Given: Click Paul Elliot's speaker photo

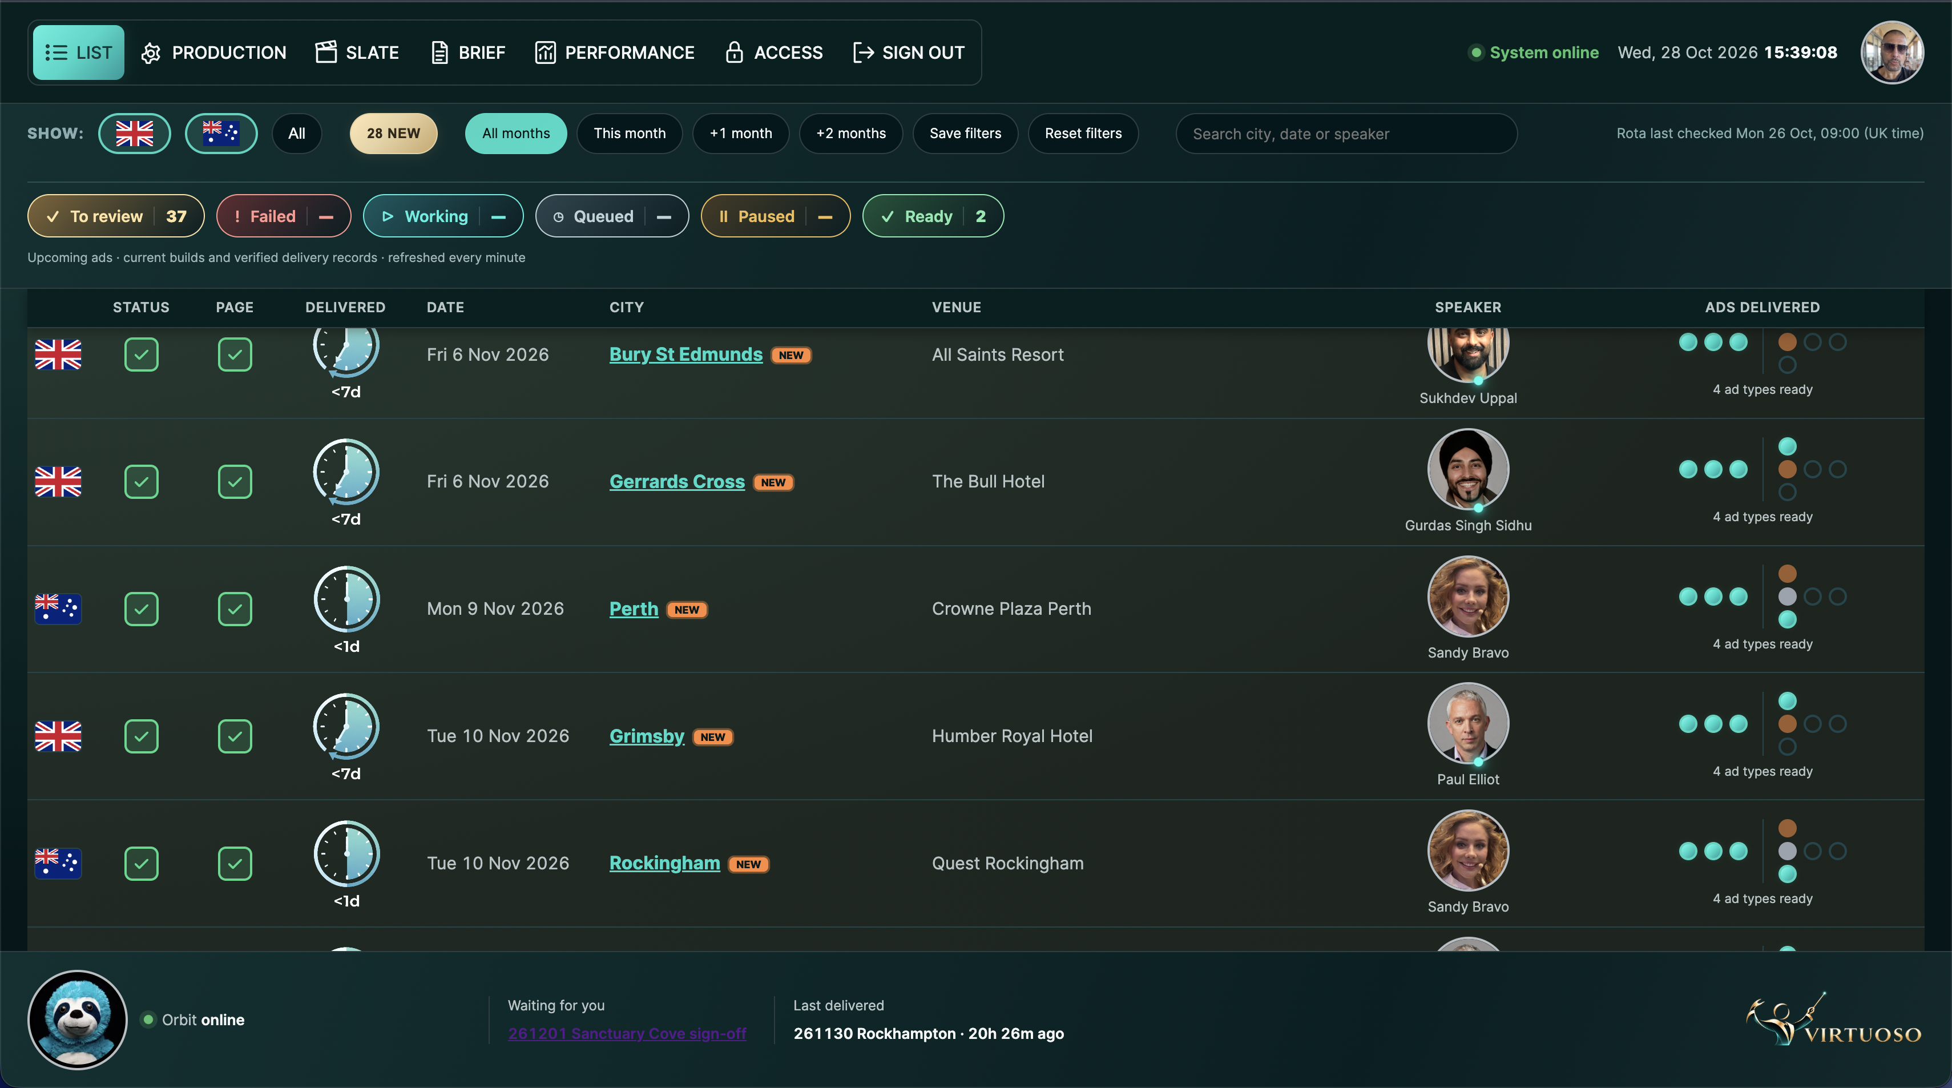Looking at the screenshot, I should (1468, 724).
